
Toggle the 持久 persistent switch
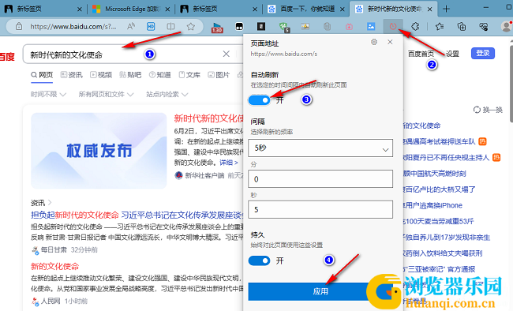(x=259, y=260)
